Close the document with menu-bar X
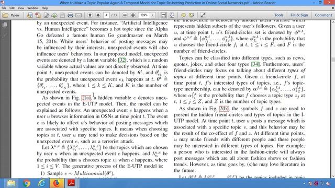This screenshot has width=335, height=188. click(333, 8)
